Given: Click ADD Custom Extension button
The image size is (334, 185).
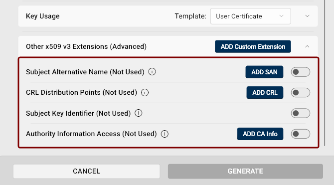Looking at the screenshot, I should tap(253, 46).
